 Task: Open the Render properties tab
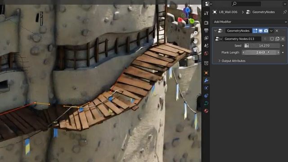click(206, 22)
